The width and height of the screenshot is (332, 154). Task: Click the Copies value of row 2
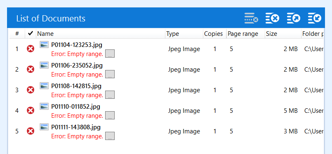click(215, 70)
